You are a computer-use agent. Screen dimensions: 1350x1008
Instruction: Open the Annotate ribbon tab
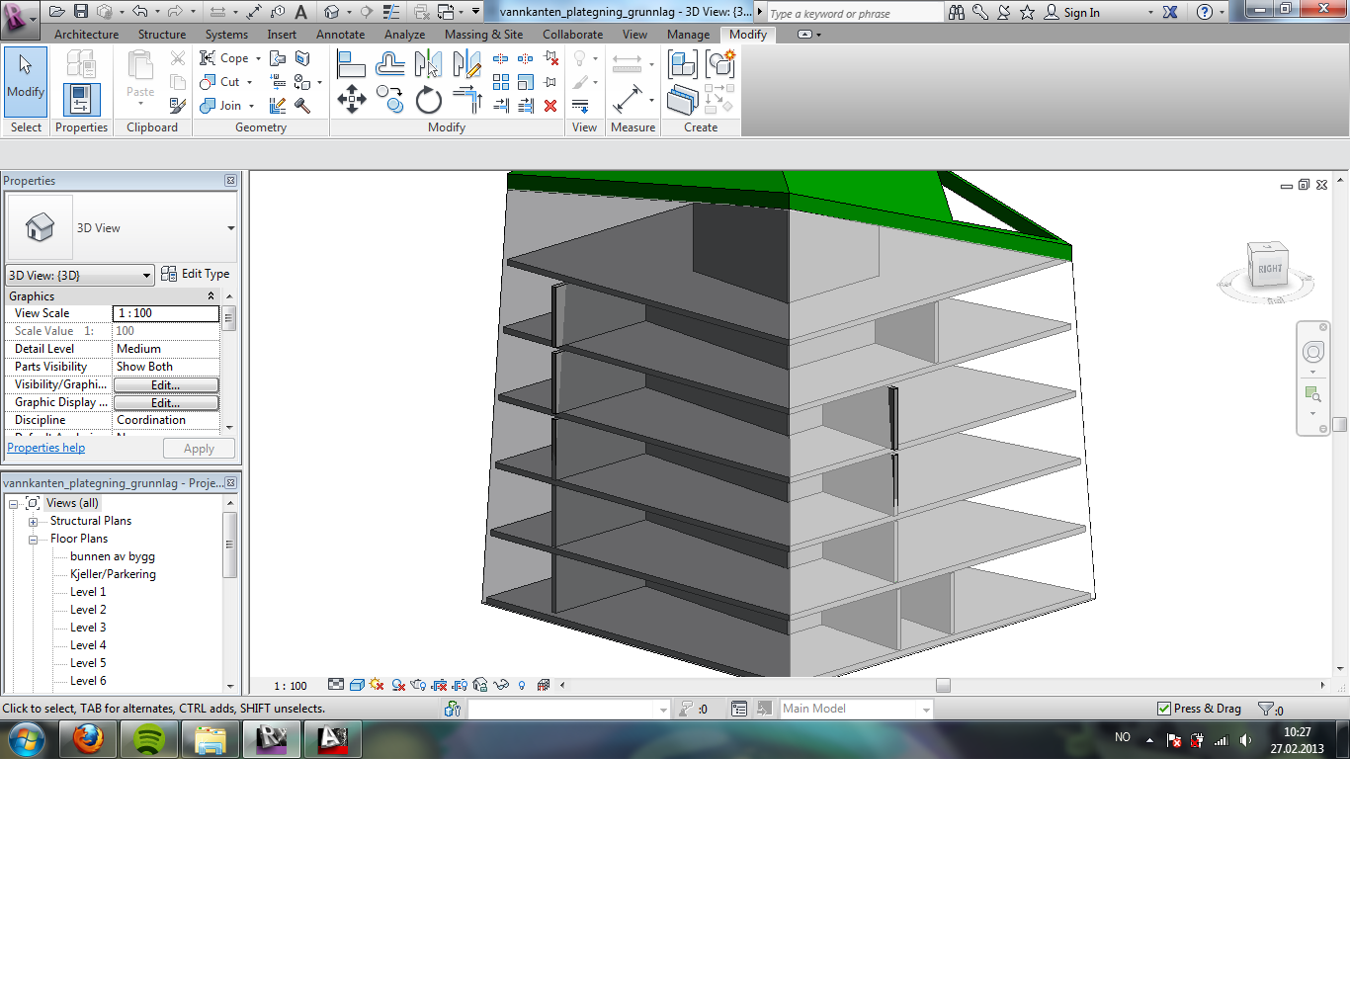coord(340,35)
